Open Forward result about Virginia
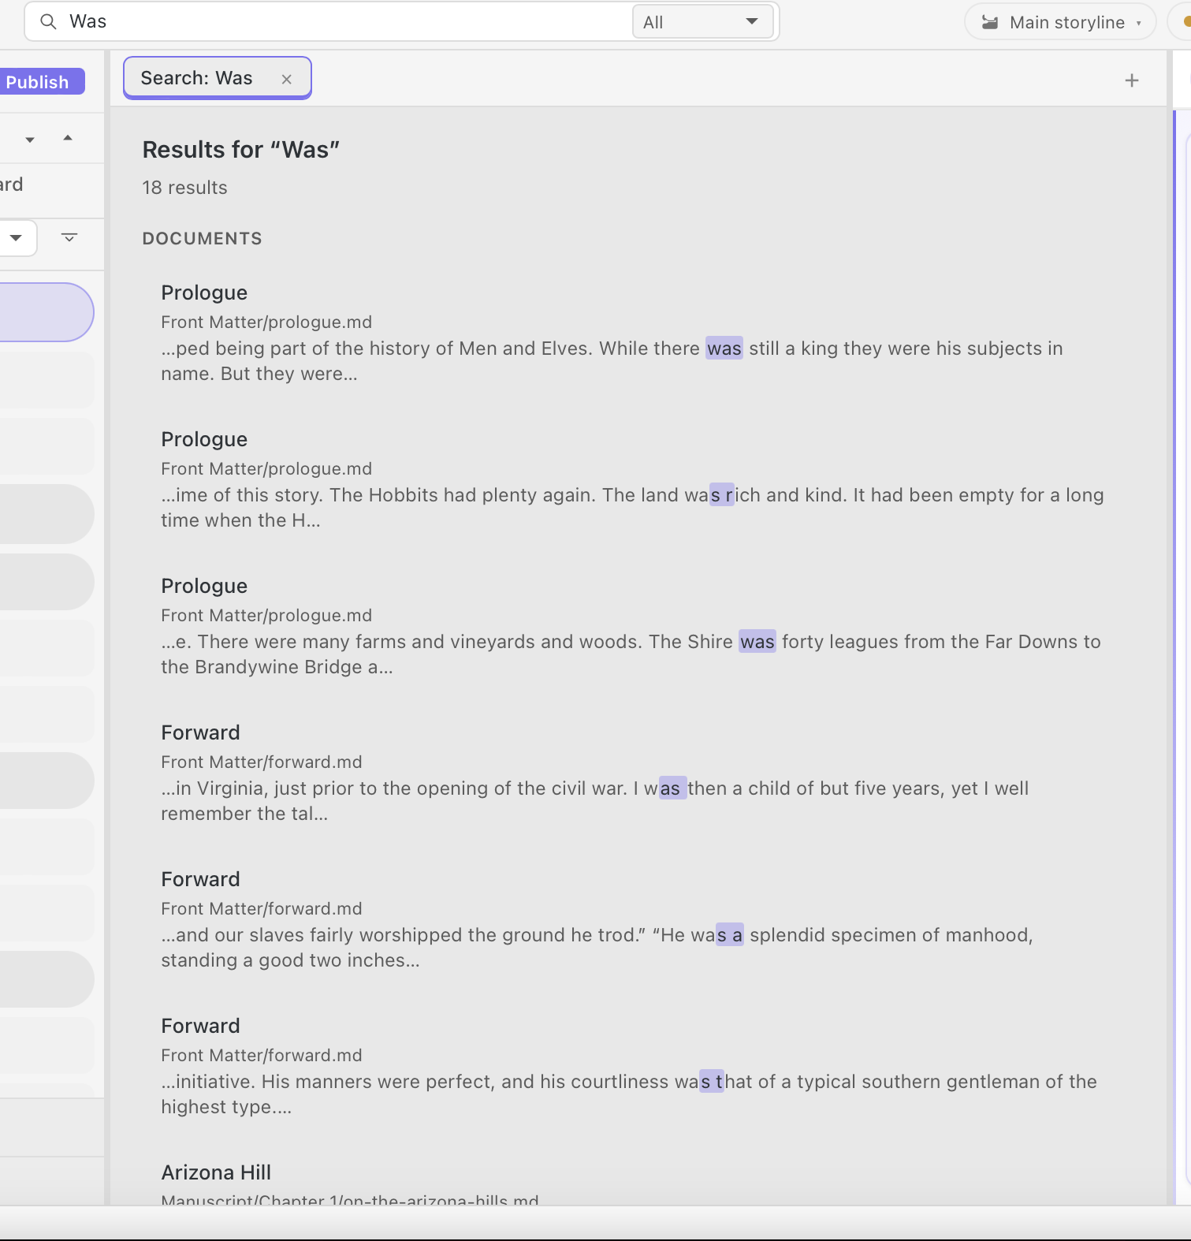This screenshot has width=1191, height=1241. (x=200, y=732)
